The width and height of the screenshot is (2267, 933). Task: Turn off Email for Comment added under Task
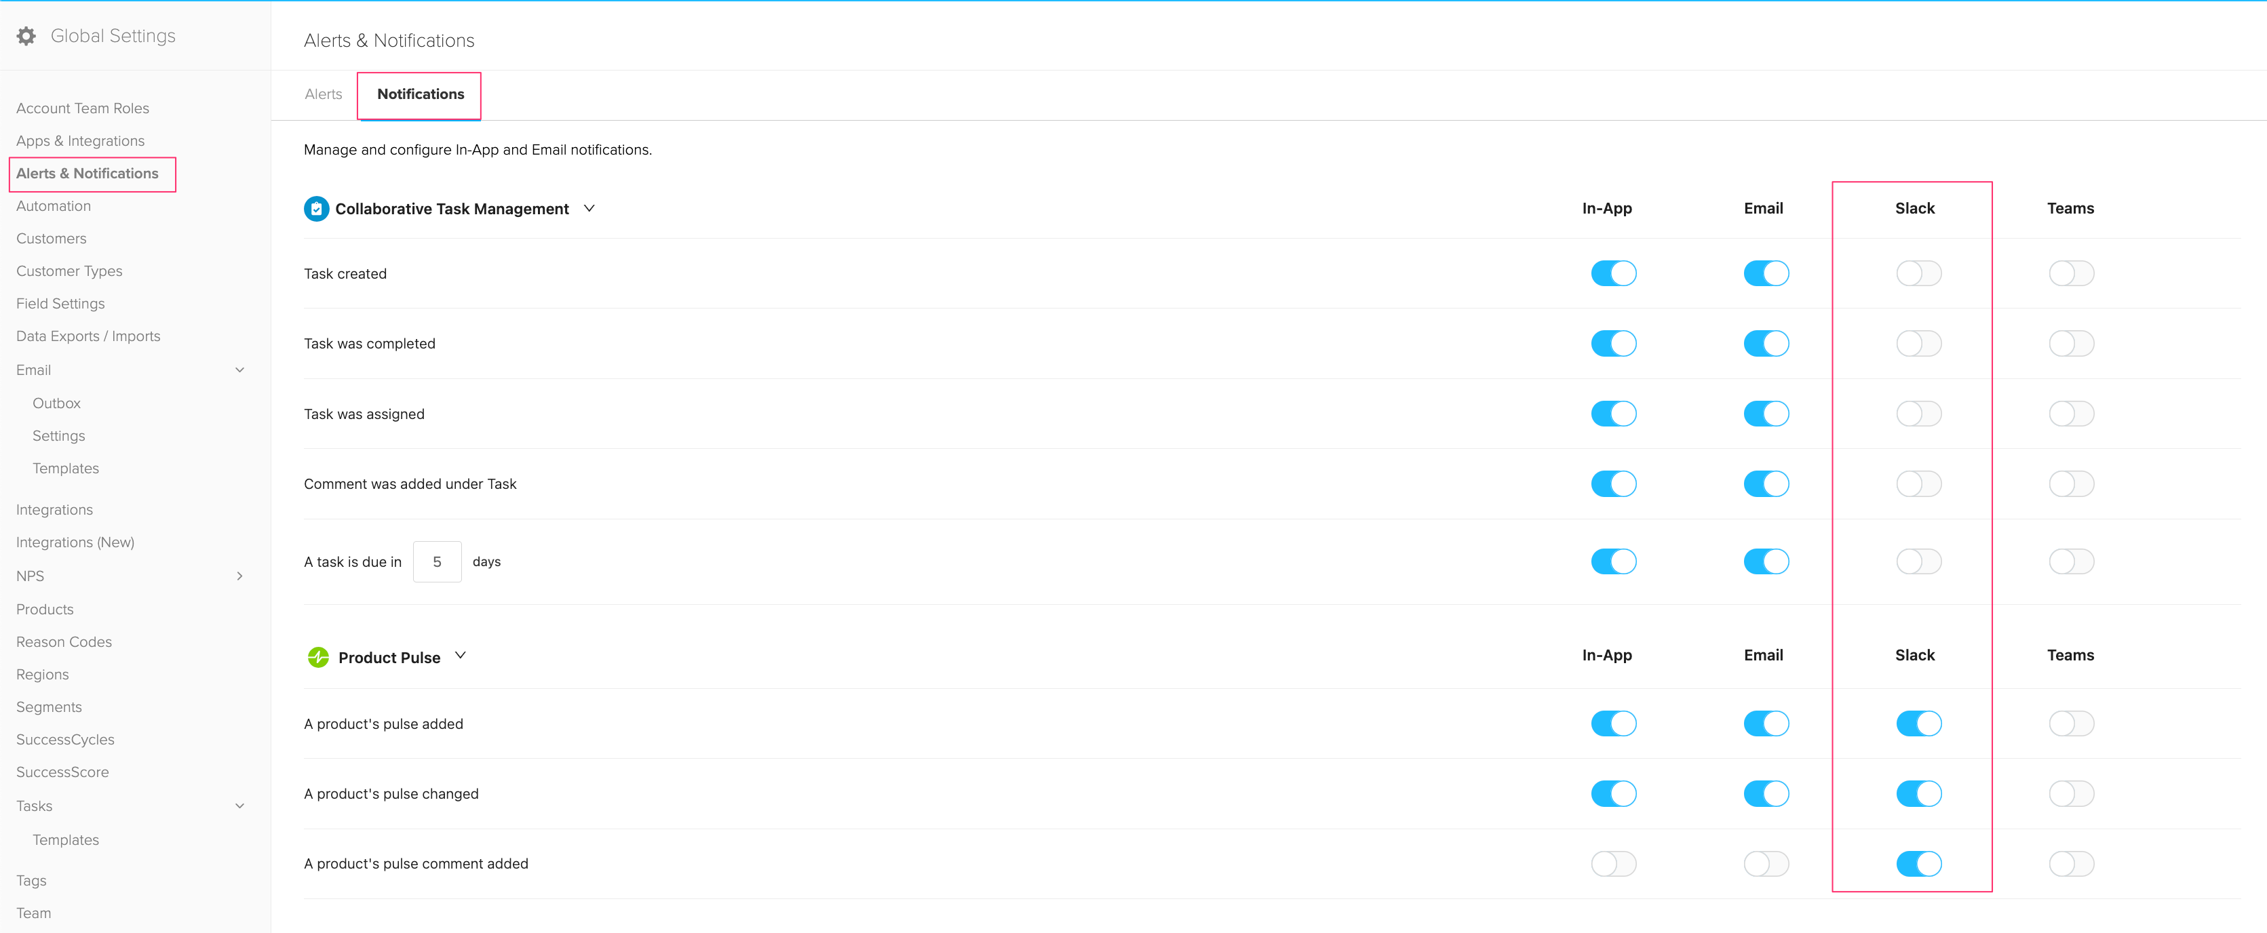[x=1766, y=483]
